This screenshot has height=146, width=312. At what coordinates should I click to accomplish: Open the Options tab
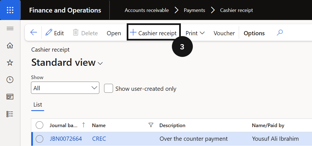coord(254,33)
